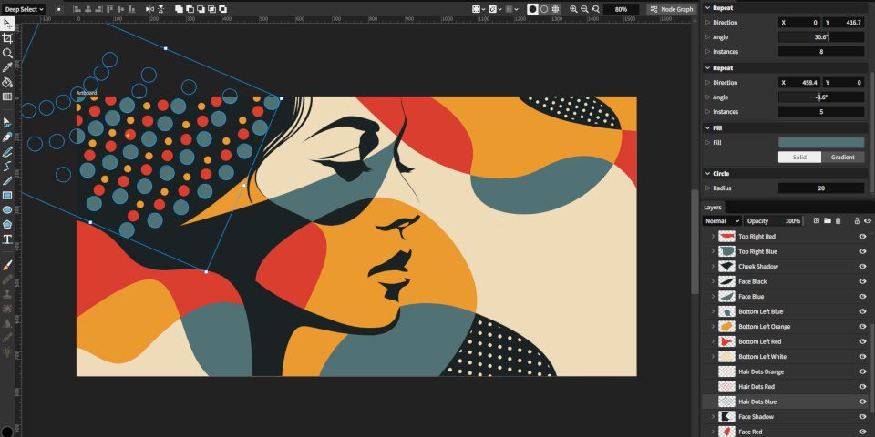Image resolution: width=875 pixels, height=437 pixels.
Task: Flip selection vertically
Action: pyautogui.click(x=160, y=9)
